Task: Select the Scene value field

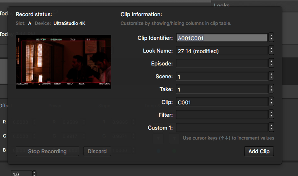Action: click(x=221, y=77)
